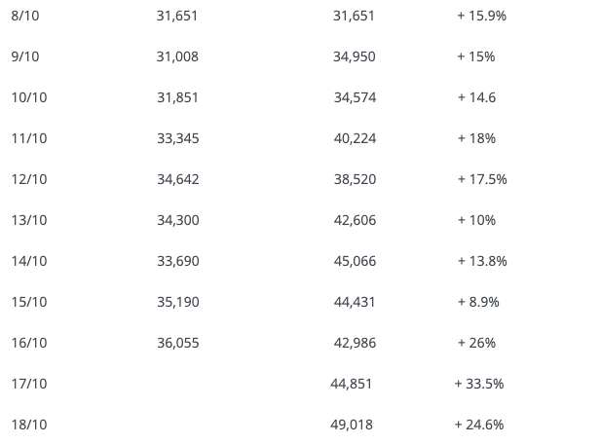The height and width of the screenshot is (445, 600).
Task: Click the + 14.6 entry for 10/10
Action: click(477, 97)
